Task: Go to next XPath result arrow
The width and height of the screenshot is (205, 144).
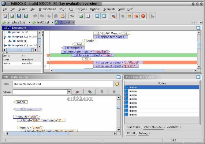Action: tap(102, 92)
